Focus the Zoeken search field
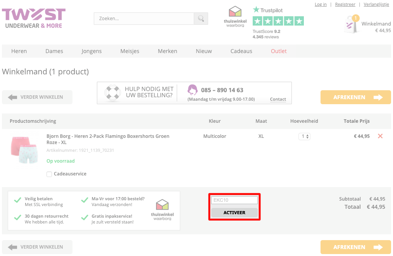393x256 pixels. [x=144, y=19]
